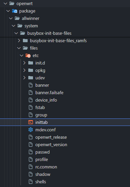This screenshot has height=187, width=130.
Task: Expand the busybox-init-base-files_ramfs chevron
Action: point(19,41)
